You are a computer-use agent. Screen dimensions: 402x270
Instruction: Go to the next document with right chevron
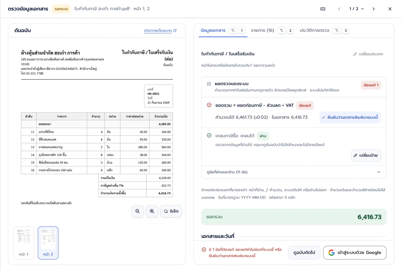[374, 9]
